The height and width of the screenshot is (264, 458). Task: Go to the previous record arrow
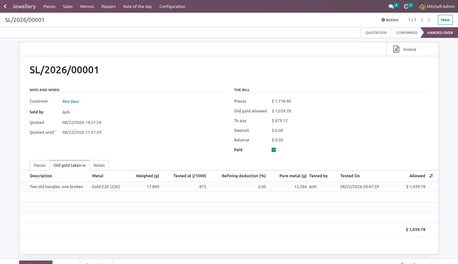click(x=422, y=20)
